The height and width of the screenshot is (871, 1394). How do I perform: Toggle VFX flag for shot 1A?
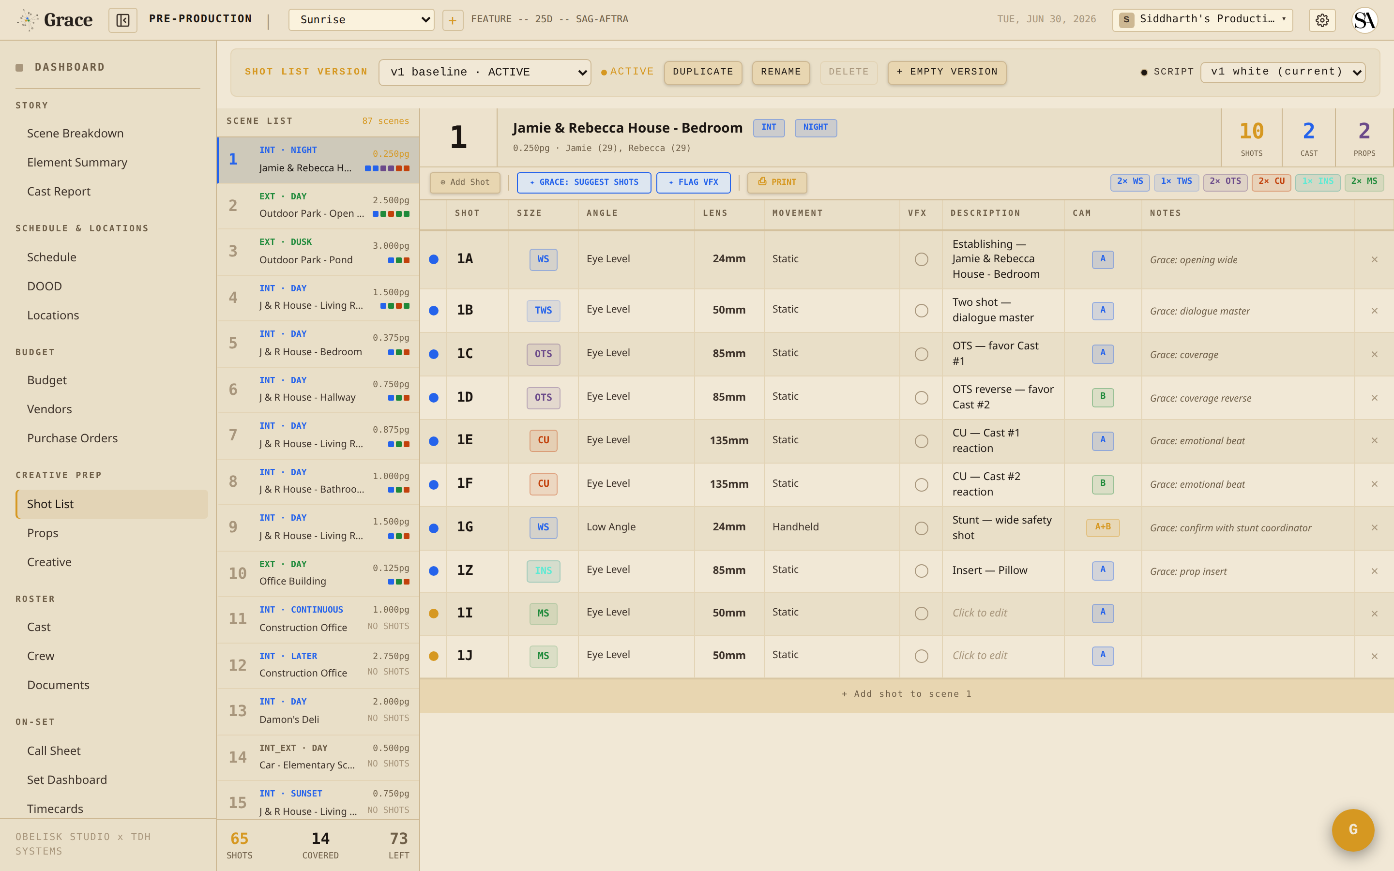coord(921,259)
